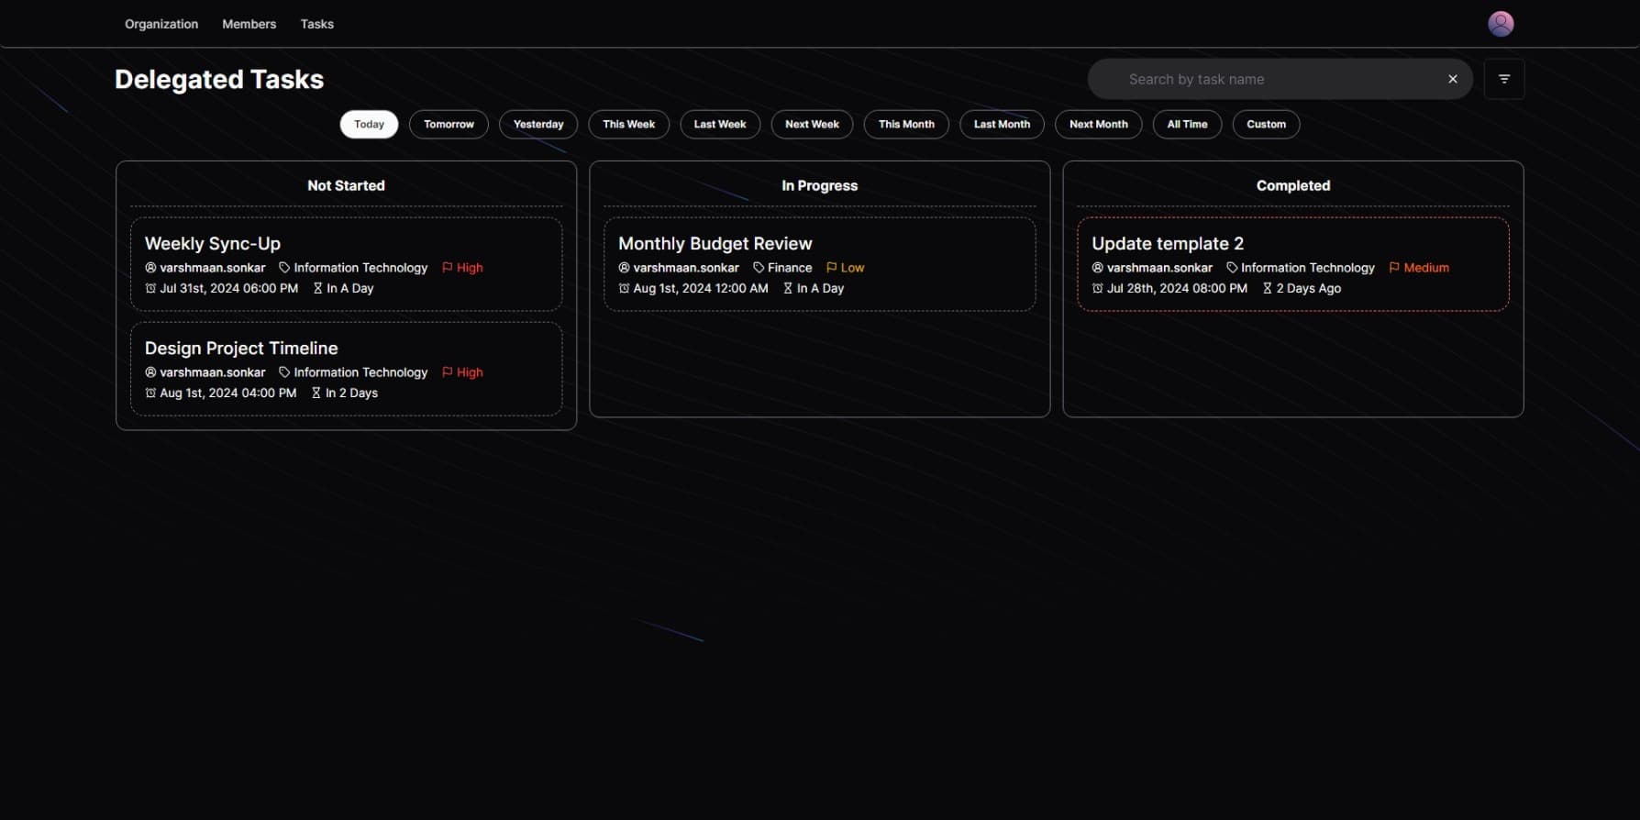Image resolution: width=1640 pixels, height=820 pixels.
Task: Show tasks from Last Month
Action: [x=1001, y=124]
